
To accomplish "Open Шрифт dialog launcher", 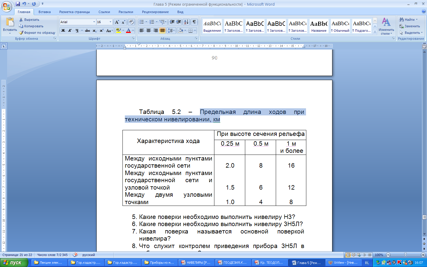I will point(133,39).
